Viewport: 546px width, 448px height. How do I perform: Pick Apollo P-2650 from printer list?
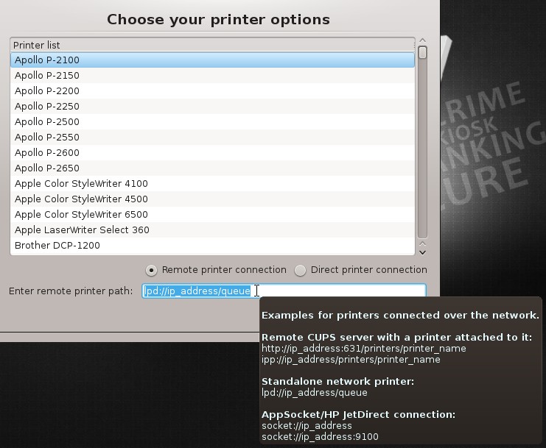point(212,168)
